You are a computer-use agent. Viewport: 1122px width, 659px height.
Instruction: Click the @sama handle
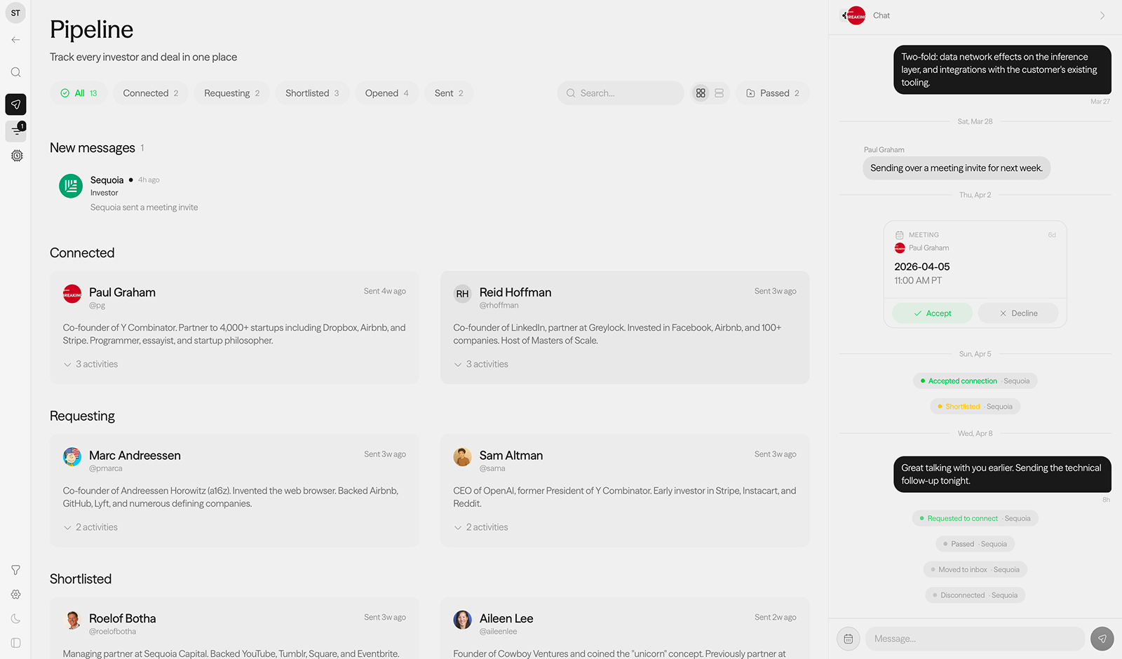tap(492, 468)
